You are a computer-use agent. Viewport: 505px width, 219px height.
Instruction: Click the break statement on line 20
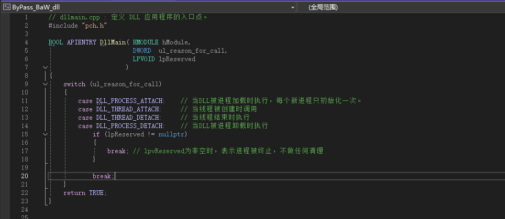point(103,176)
